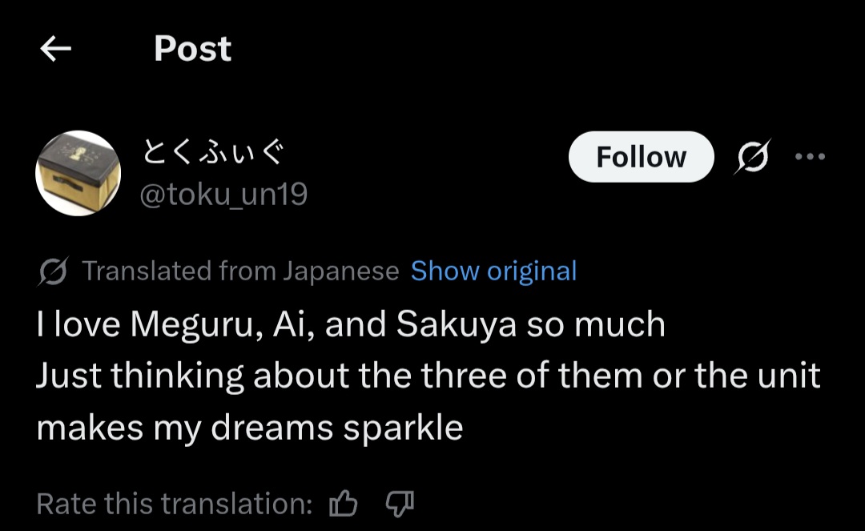Open the Grok icon beside Follow
The width and height of the screenshot is (865, 531).
click(x=754, y=157)
